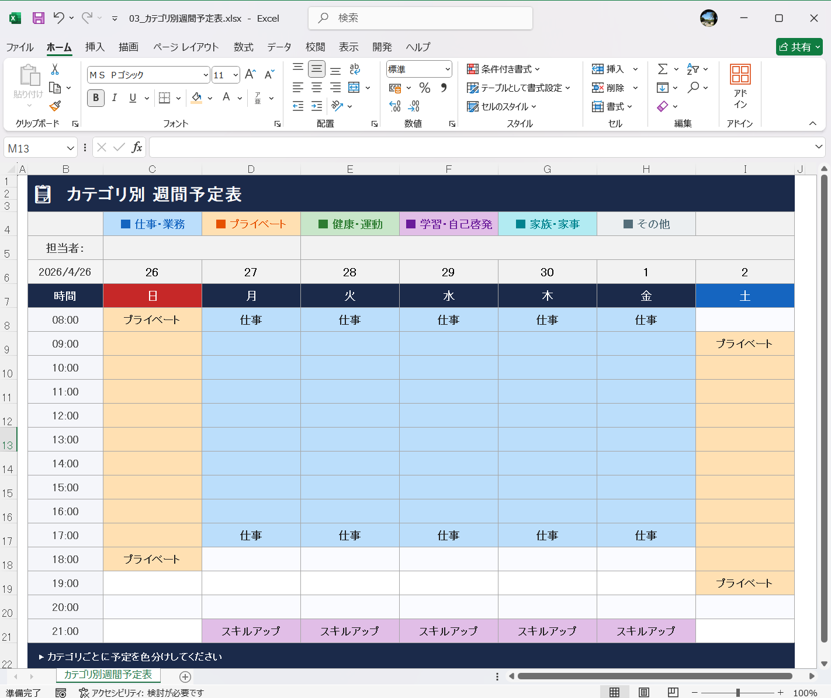This screenshot has height=698, width=831.
Task: Wrap text in the cell
Action: pos(355,69)
